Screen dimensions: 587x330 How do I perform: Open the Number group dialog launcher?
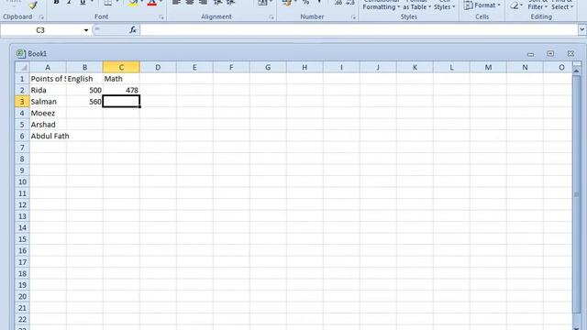[353, 17]
